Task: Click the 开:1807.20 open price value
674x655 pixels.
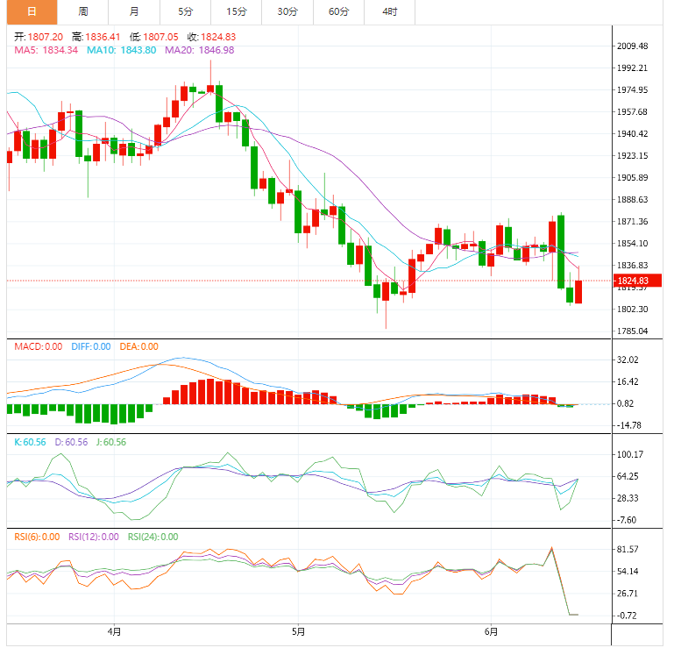Action: coord(39,37)
